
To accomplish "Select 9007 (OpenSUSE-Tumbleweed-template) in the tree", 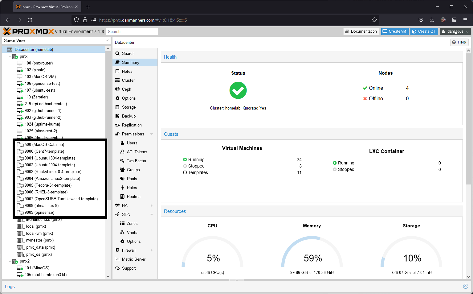I will tap(61, 199).
